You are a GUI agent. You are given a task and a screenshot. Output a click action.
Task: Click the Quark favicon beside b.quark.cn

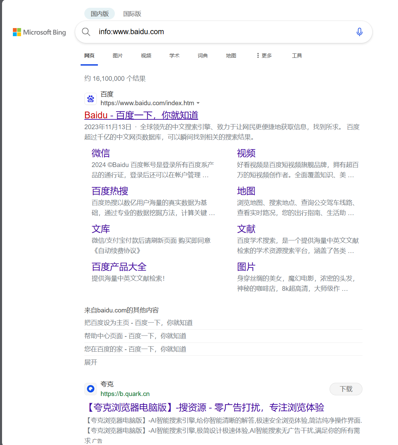[x=90, y=389]
